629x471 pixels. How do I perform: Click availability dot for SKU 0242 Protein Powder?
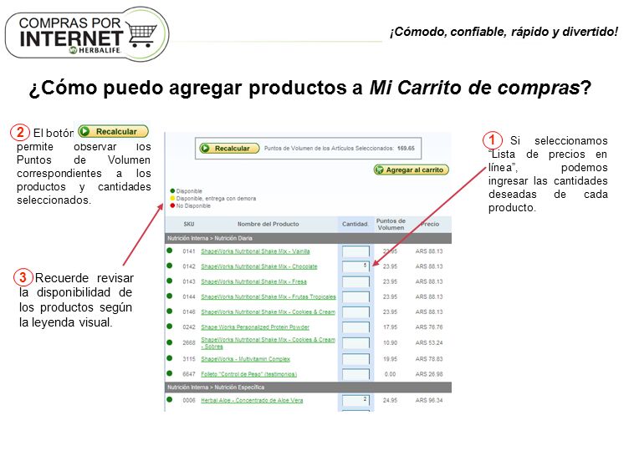[170, 327]
